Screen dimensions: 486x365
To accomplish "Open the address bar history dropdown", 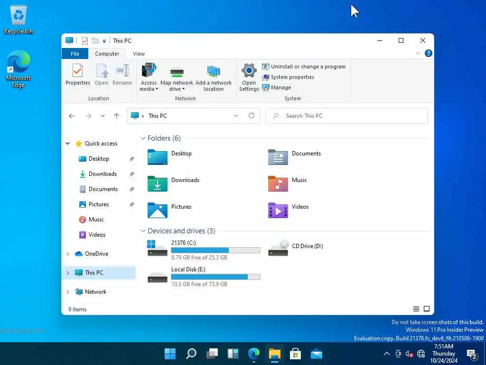I will pyautogui.click(x=235, y=116).
